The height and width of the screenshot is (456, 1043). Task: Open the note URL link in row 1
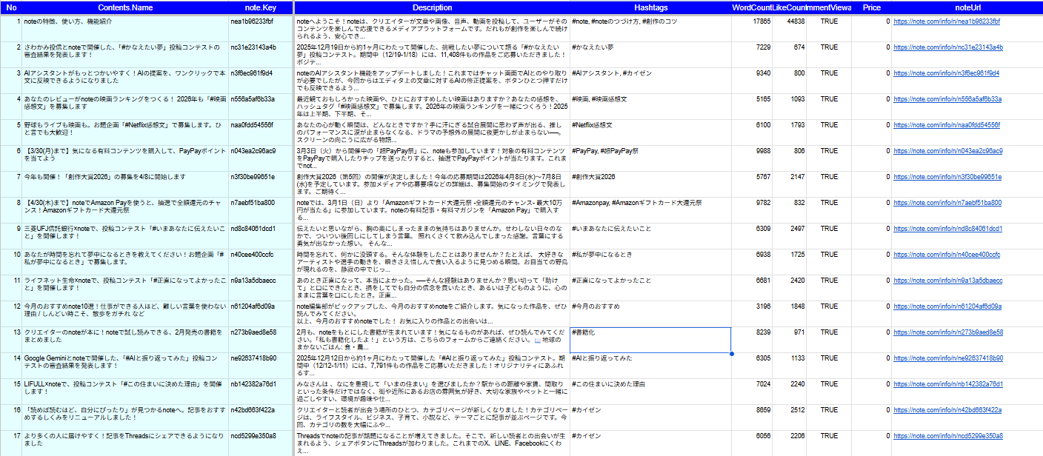coord(947,21)
